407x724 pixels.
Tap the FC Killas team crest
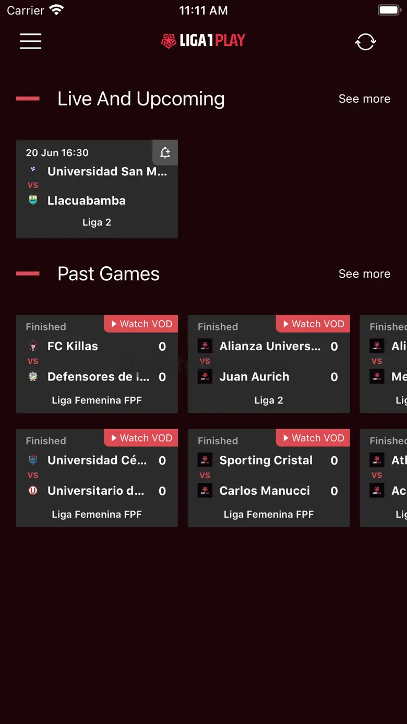pos(33,346)
